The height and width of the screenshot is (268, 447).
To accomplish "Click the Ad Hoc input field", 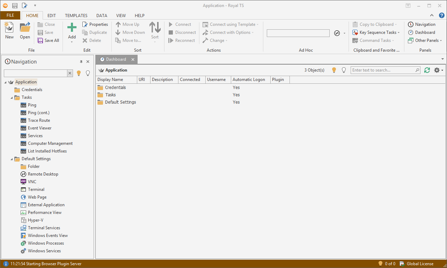I will 298,33.
